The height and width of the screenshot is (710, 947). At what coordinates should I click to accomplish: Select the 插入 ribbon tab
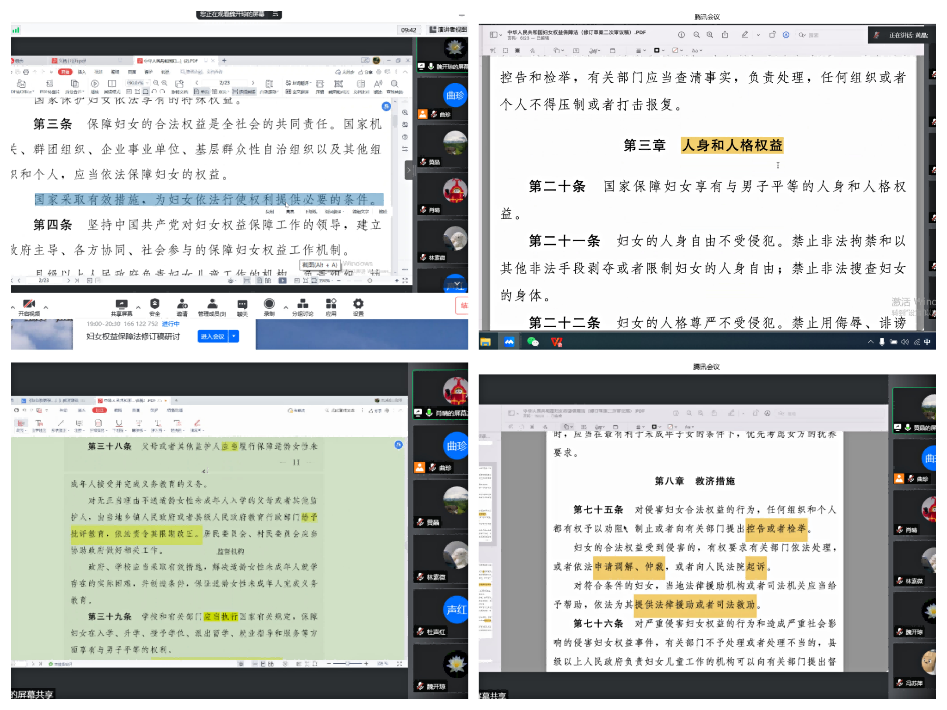(x=81, y=72)
